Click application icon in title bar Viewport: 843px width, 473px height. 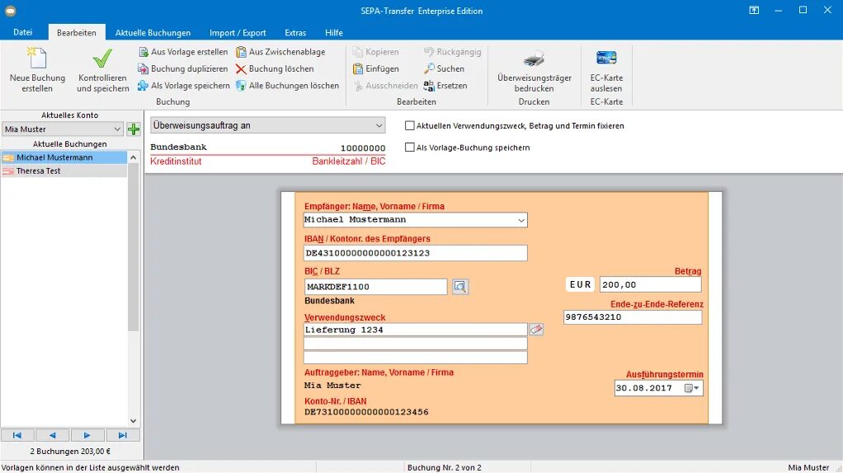click(10, 11)
